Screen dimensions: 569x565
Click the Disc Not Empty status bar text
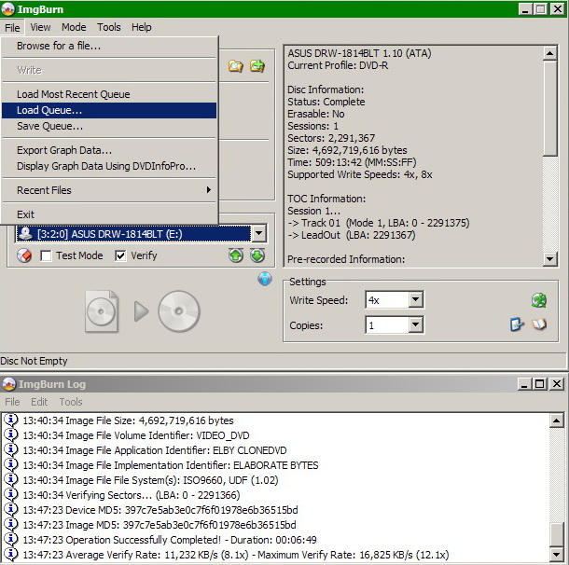pyautogui.click(x=34, y=361)
